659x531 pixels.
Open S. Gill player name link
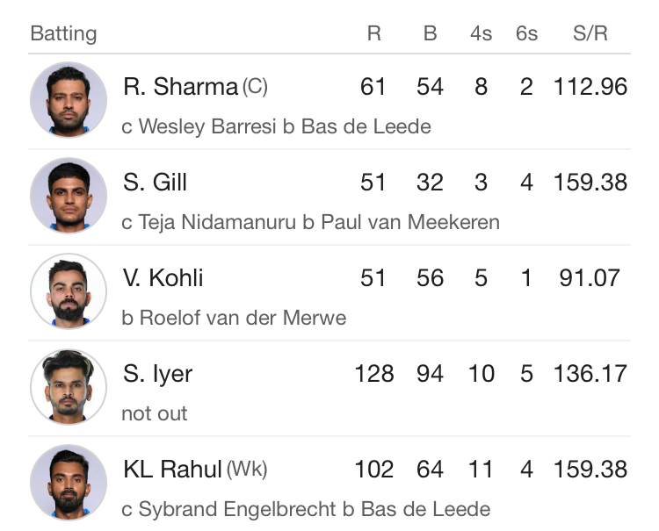(x=155, y=183)
